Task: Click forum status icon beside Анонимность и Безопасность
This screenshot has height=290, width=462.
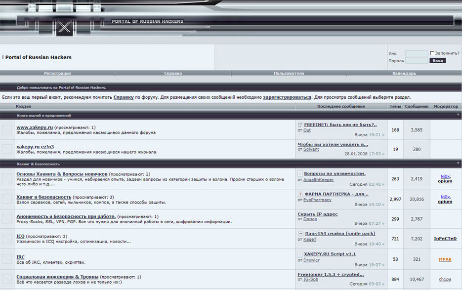Action: (7, 219)
